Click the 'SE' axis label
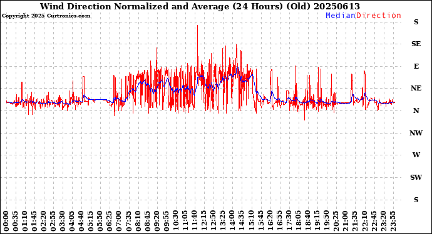 [416, 44]
